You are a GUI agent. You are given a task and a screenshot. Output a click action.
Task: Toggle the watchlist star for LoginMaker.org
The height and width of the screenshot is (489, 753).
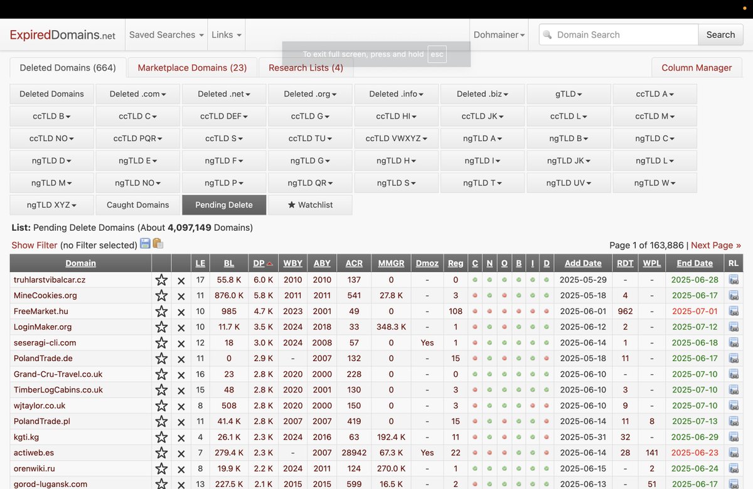161,327
